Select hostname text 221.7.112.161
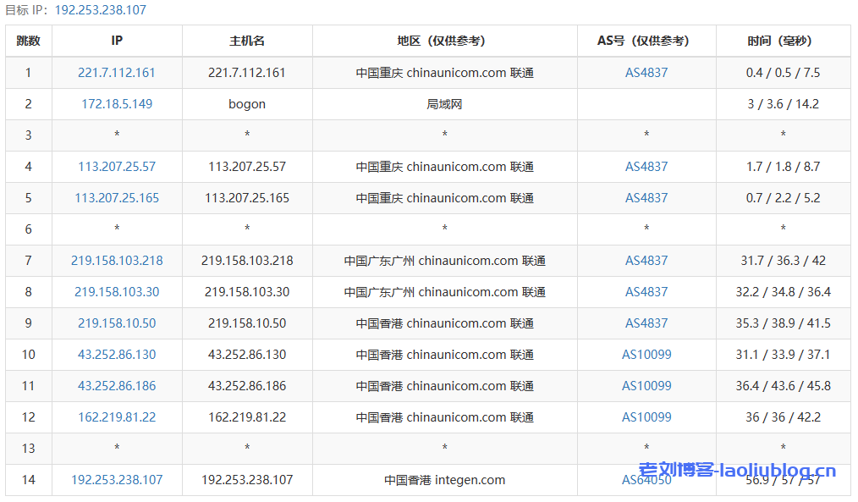858x502 pixels. (x=247, y=72)
